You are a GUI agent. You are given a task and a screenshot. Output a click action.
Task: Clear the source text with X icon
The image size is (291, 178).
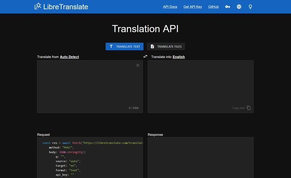click(x=138, y=65)
